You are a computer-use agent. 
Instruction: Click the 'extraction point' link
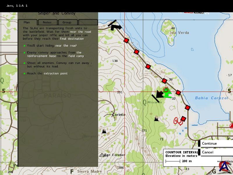pos(55,73)
